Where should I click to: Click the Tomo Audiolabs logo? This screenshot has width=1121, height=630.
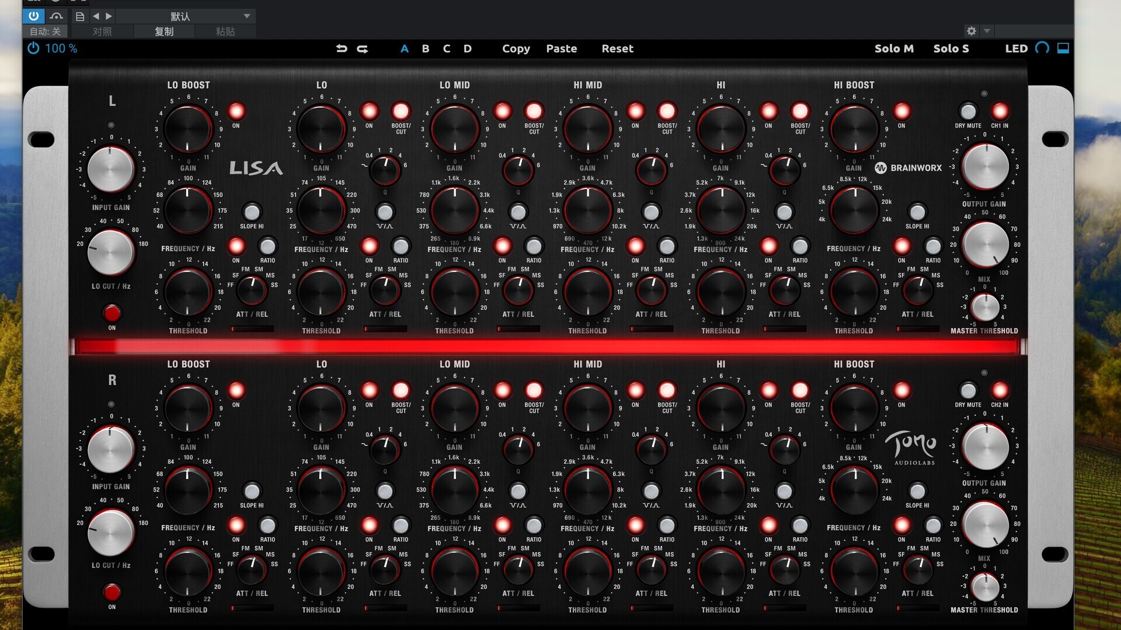[912, 448]
